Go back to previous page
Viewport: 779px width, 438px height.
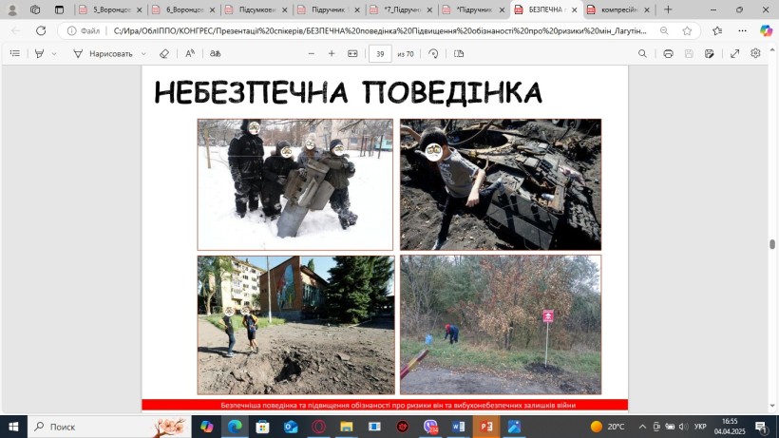point(16,30)
